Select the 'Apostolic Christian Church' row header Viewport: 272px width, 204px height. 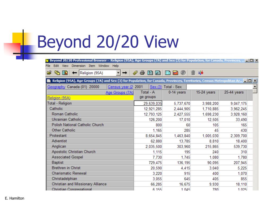click(x=90, y=152)
